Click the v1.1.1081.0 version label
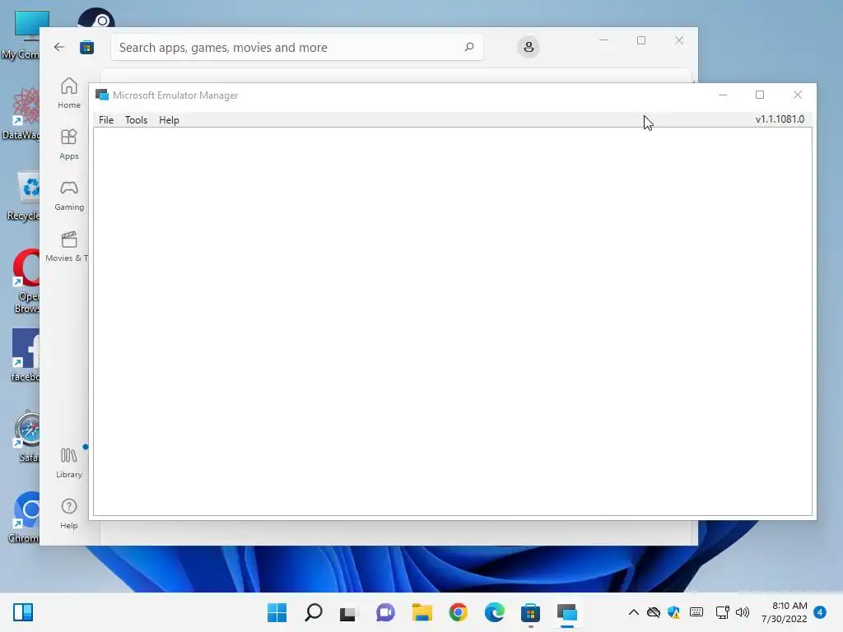This screenshot has height=632, width=843. [780, 118]
